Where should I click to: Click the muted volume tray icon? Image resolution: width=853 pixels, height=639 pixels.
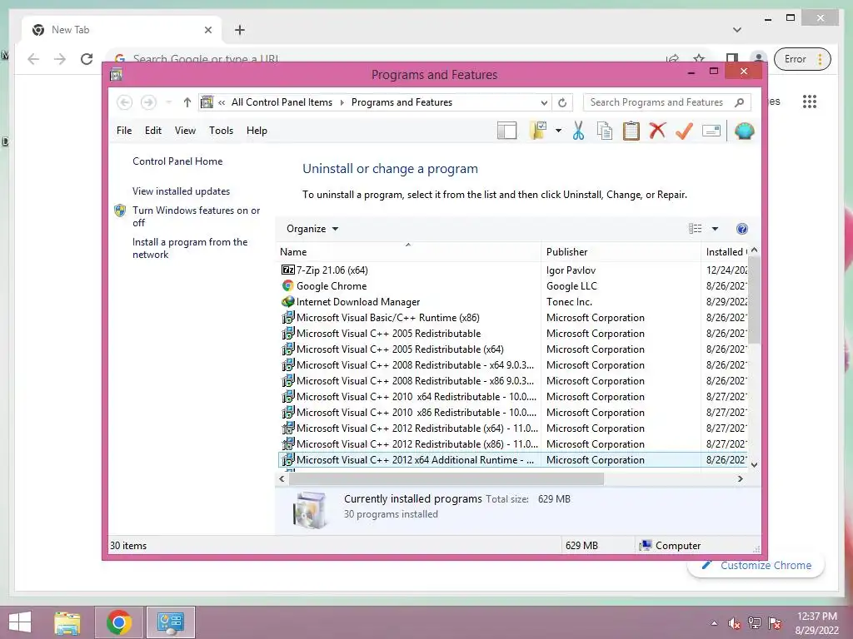[x=734, y=623]
